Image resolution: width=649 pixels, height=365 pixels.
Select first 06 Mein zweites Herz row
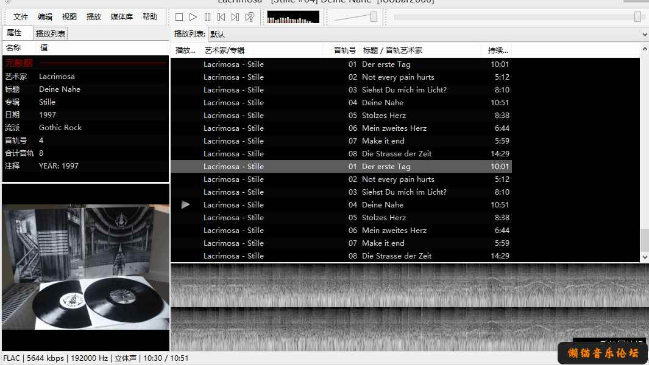point(341,128)
